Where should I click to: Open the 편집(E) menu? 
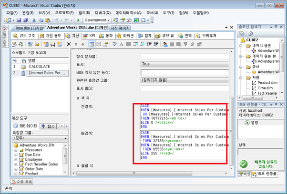pyautogui.click(x=28, y=13)
